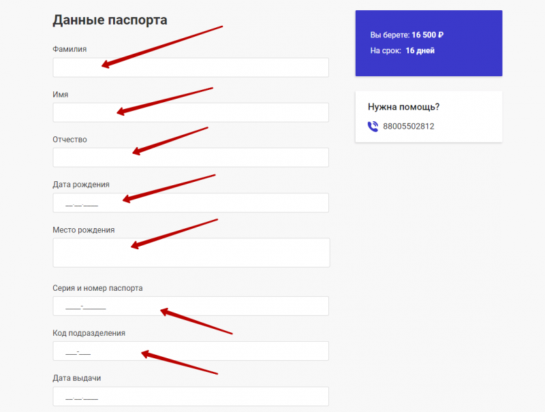Click the Серия и номер паспорта field

[191, 306]
